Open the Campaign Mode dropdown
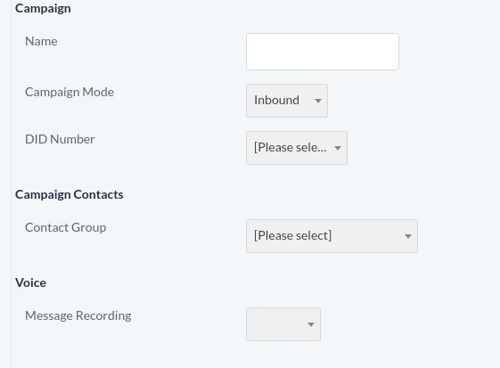 [x=287, y=101]
